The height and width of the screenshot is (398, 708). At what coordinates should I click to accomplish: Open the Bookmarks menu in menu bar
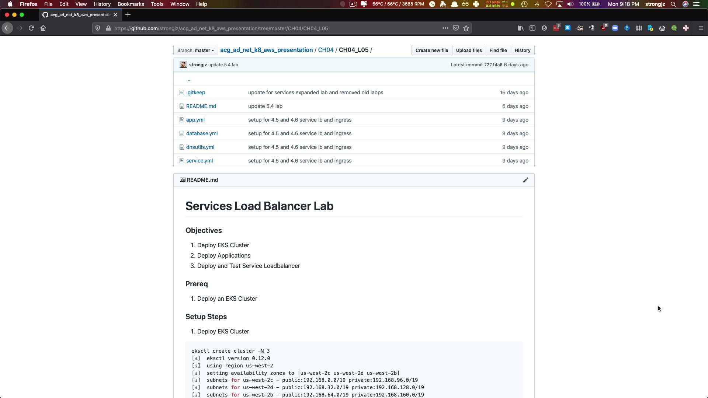[x=131, y=4]
